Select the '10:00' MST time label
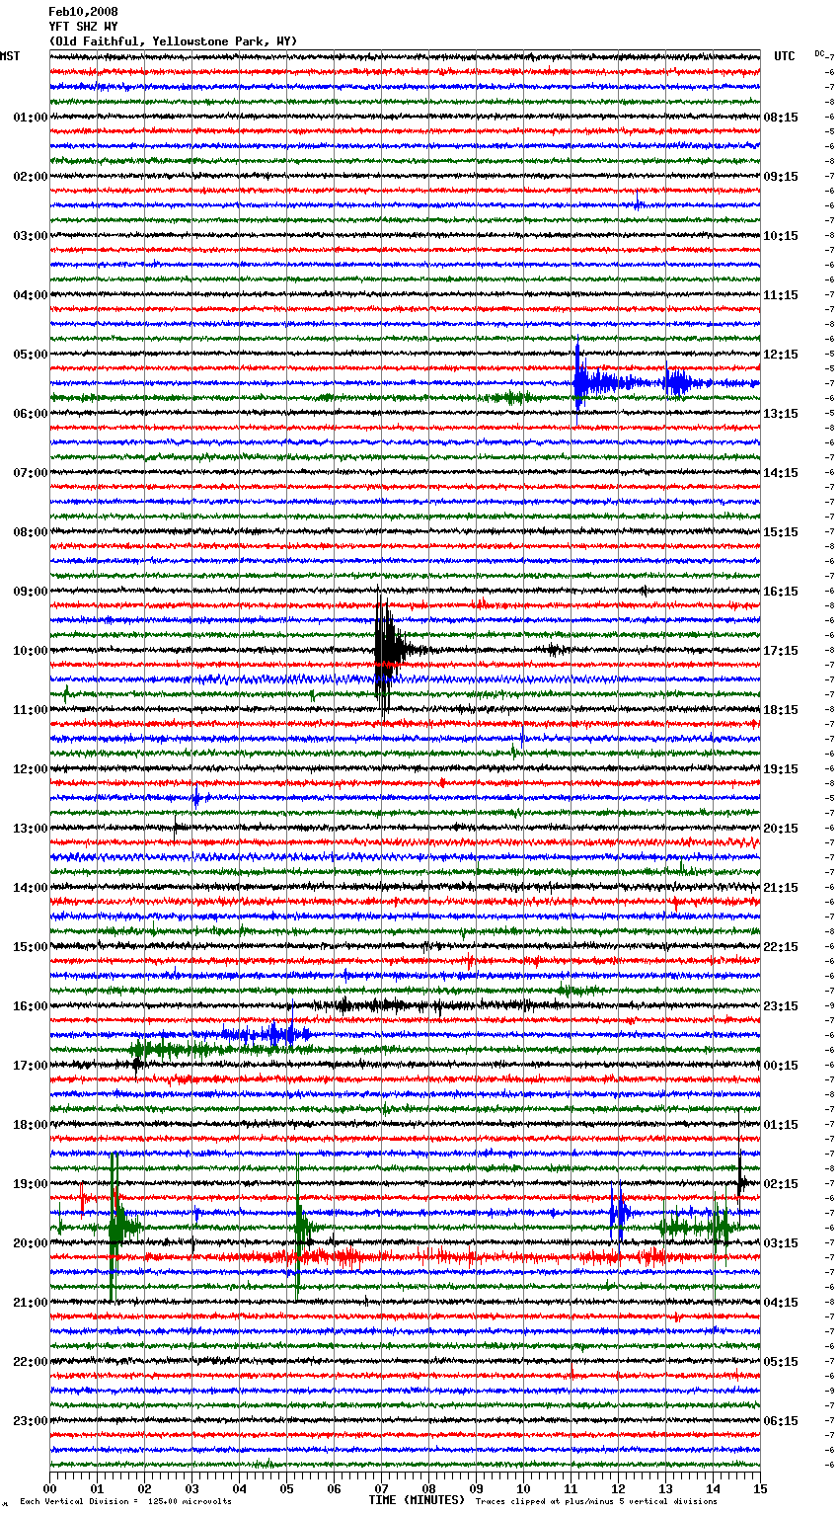The image size is (839, 1515). pyautogui.click(x=31, y=651)
